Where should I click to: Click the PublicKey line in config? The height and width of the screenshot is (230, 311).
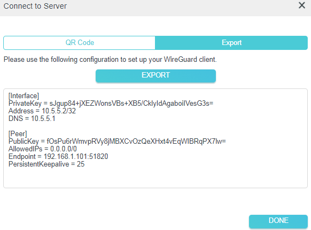tap(117, 142)
